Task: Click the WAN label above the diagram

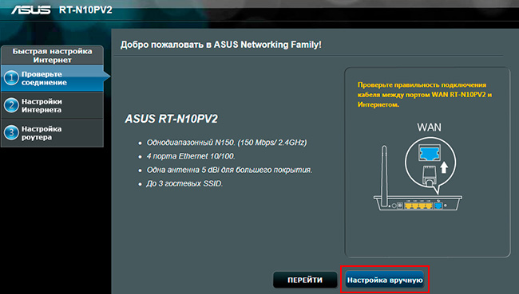Action: [429, 127]
